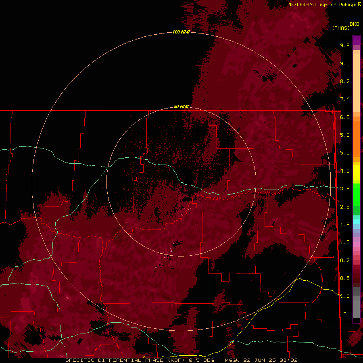Click the 6.6 legend value
This screenshot has height=363, width=363.
(345, 117)
